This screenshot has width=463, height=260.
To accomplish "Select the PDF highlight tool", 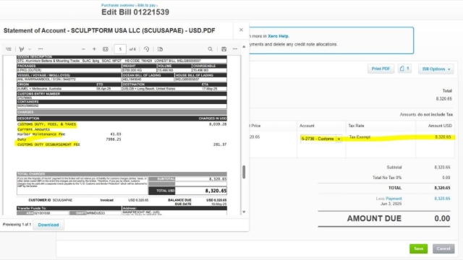I will 22,49.
